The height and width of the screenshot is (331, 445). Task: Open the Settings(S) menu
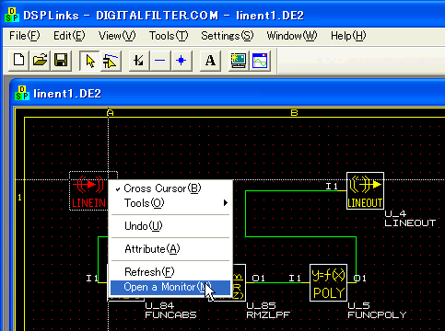coord(228,36)
